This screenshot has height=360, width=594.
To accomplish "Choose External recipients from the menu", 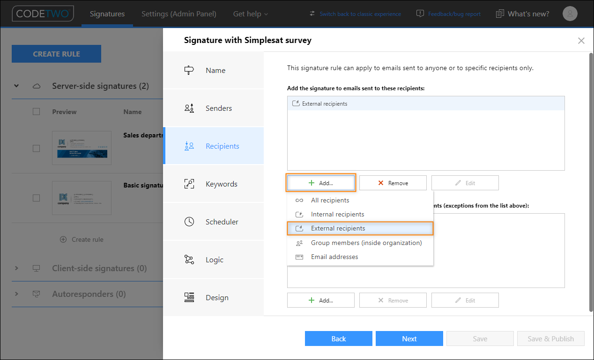I will 360,229.
